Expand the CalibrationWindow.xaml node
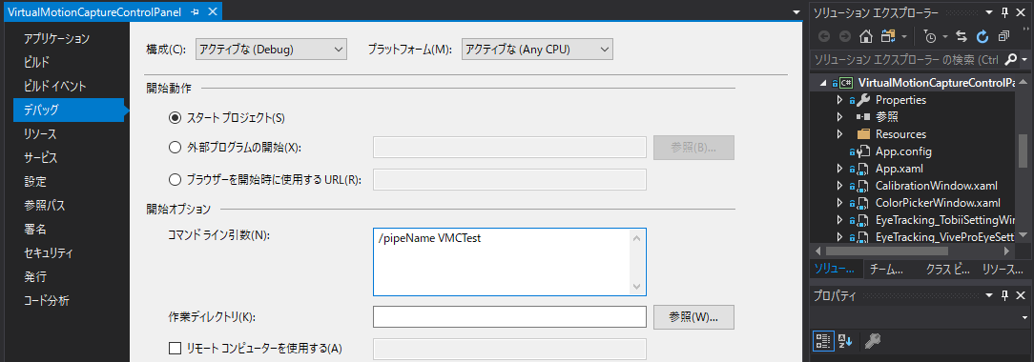The height and width of the screenshot is (362, 1034). point(839,186)
